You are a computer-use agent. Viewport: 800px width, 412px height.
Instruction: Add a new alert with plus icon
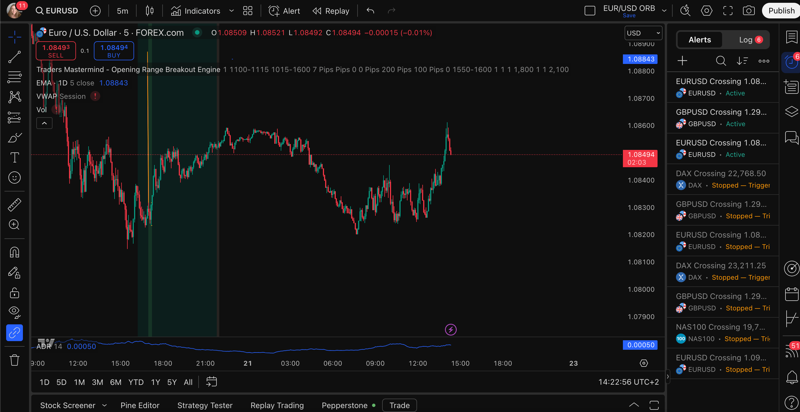[x=682, y=61]
